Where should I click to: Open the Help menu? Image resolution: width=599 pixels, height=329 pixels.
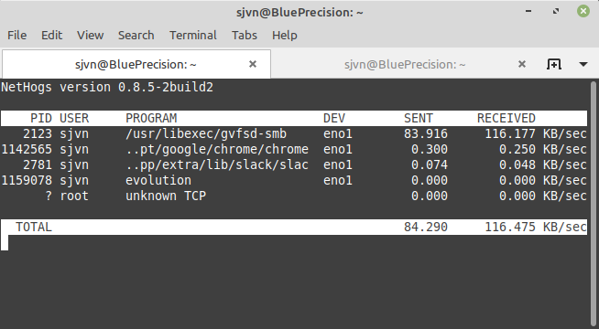(284, 35)
